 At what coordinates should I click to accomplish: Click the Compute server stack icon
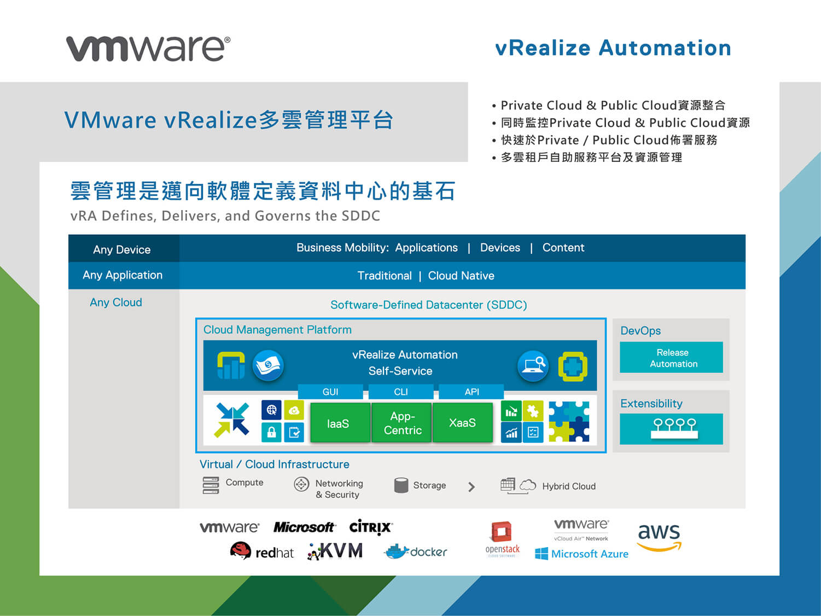pyautogui.click(x=211, y=485)
